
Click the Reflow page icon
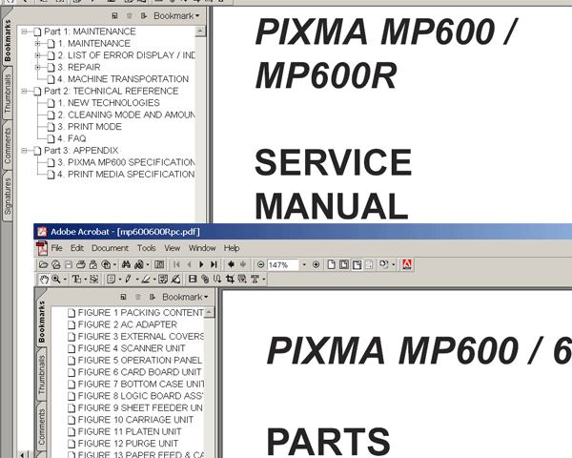tap(369, 264)
